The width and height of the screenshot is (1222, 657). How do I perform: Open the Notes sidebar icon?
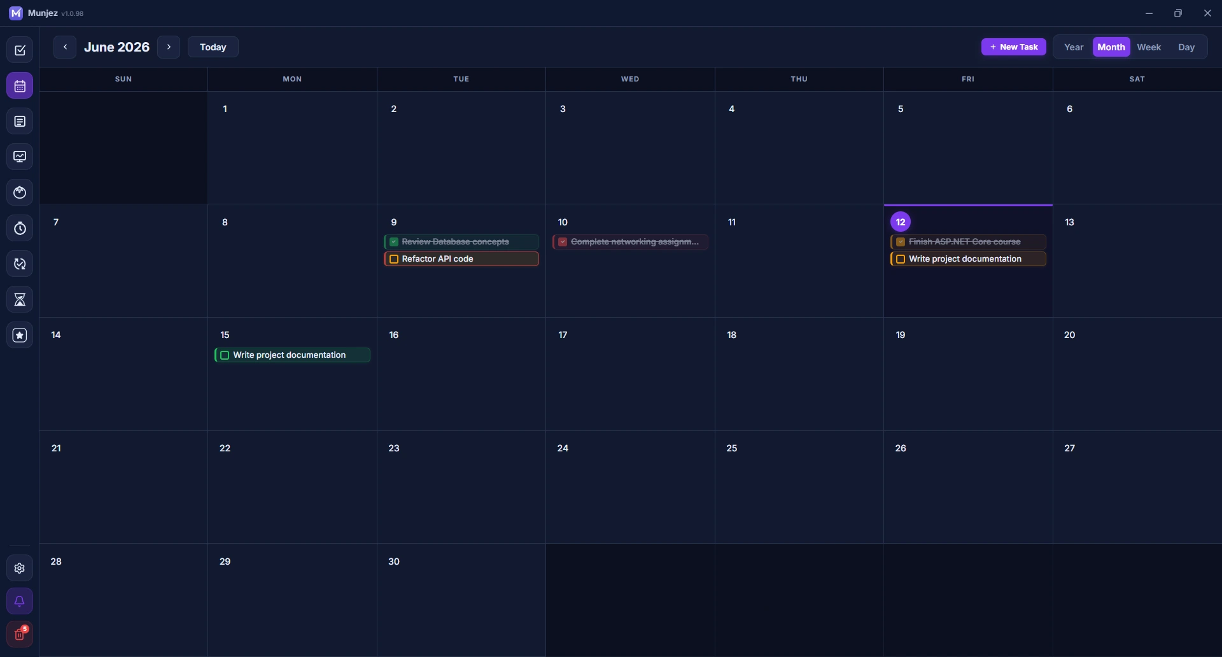(x=20, y=122)
